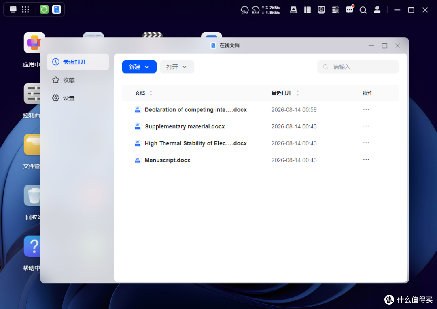Open Declaration of competing inte….docx
Viewport: 437px width, 309px height.
pos(196,110)
